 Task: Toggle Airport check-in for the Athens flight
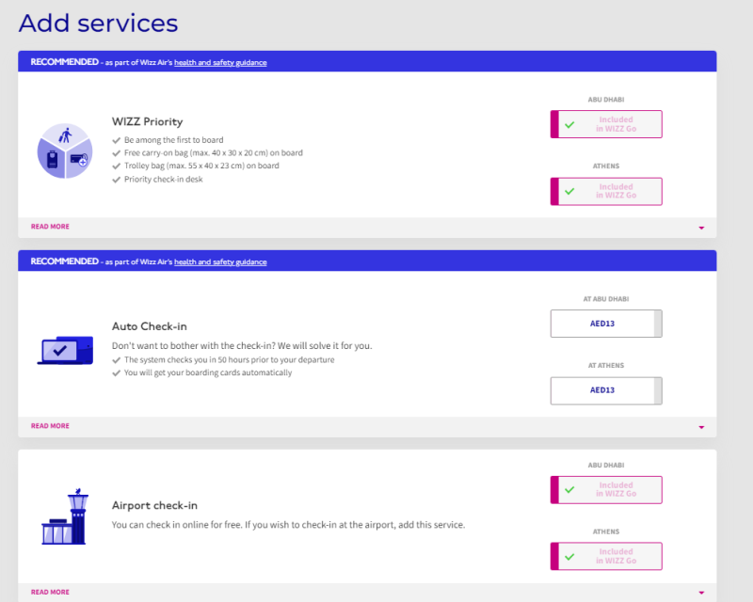[x=606, y=557]
